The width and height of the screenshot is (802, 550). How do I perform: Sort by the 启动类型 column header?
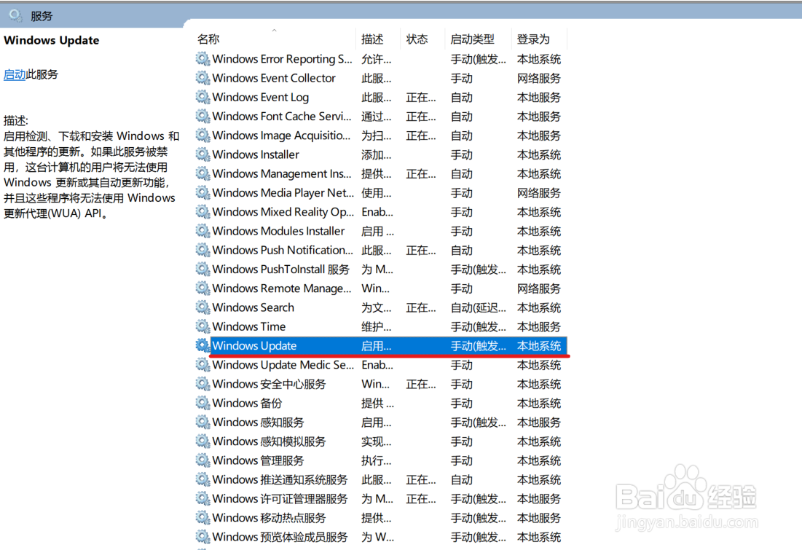click(472, 39)
